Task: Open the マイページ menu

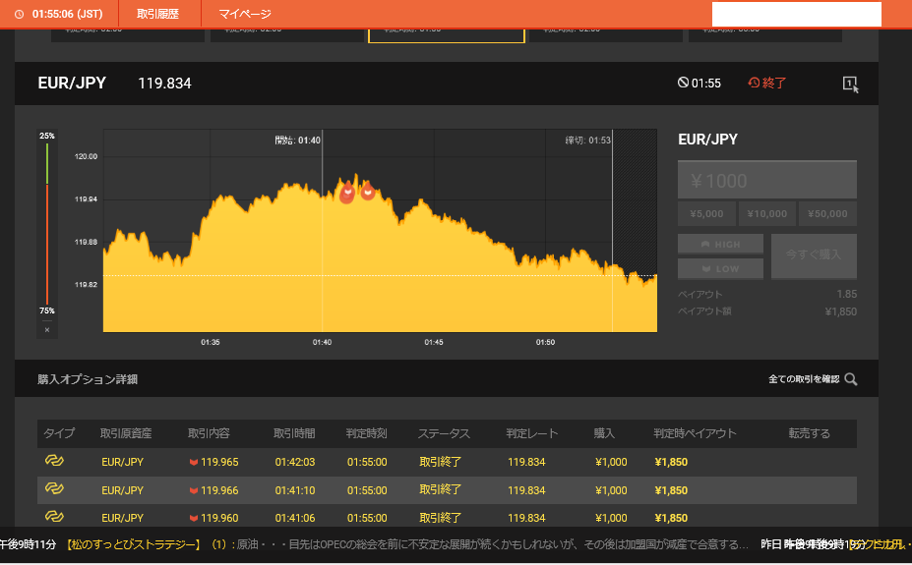Action: coord(245,15)
